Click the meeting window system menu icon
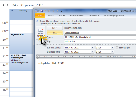The height and width of the screenshot is (97, 136). pos(36,11)
